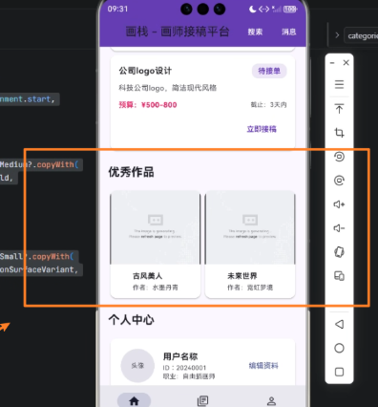Viewport: 378px width, 407px height.
Task: Open the profile tab in bottom navigation
Action: tap(271, 400)
